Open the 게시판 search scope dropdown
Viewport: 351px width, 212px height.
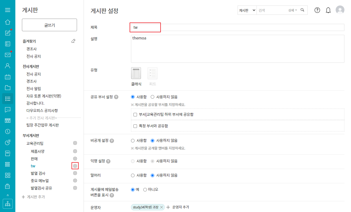(x=247, y=10)
